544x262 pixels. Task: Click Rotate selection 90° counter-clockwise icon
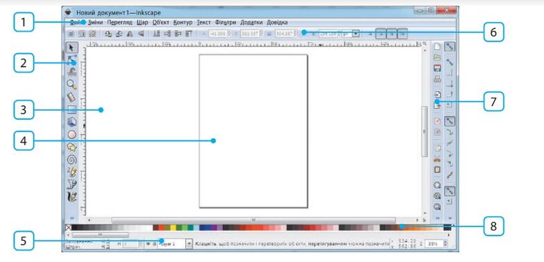(108, 33)
